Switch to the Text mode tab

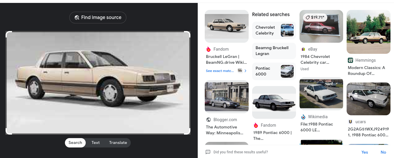[96, 143]
